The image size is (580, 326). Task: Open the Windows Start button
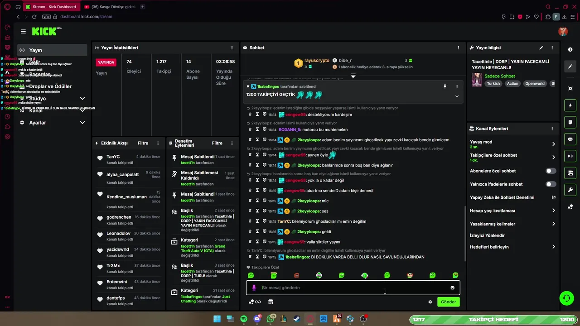(x=217, y=319)
